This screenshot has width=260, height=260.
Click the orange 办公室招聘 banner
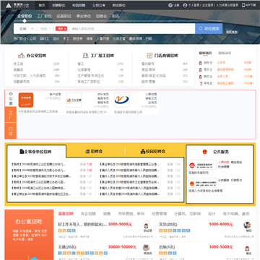(x=29, y=235)
